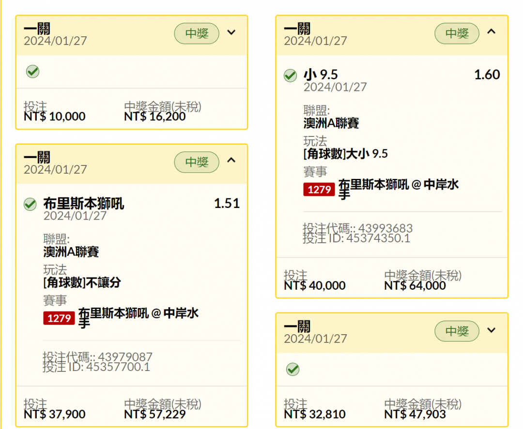Click 澳洲A聯賽 league in 1.51 card
This screenshot has height=429, width=523.
pyautogui.click(x=71, y=251)
